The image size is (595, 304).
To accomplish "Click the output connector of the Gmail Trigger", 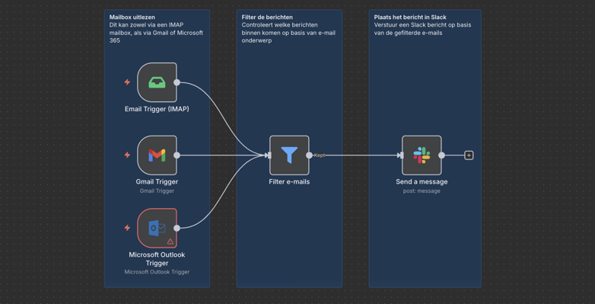I will (x=177, y=155).
